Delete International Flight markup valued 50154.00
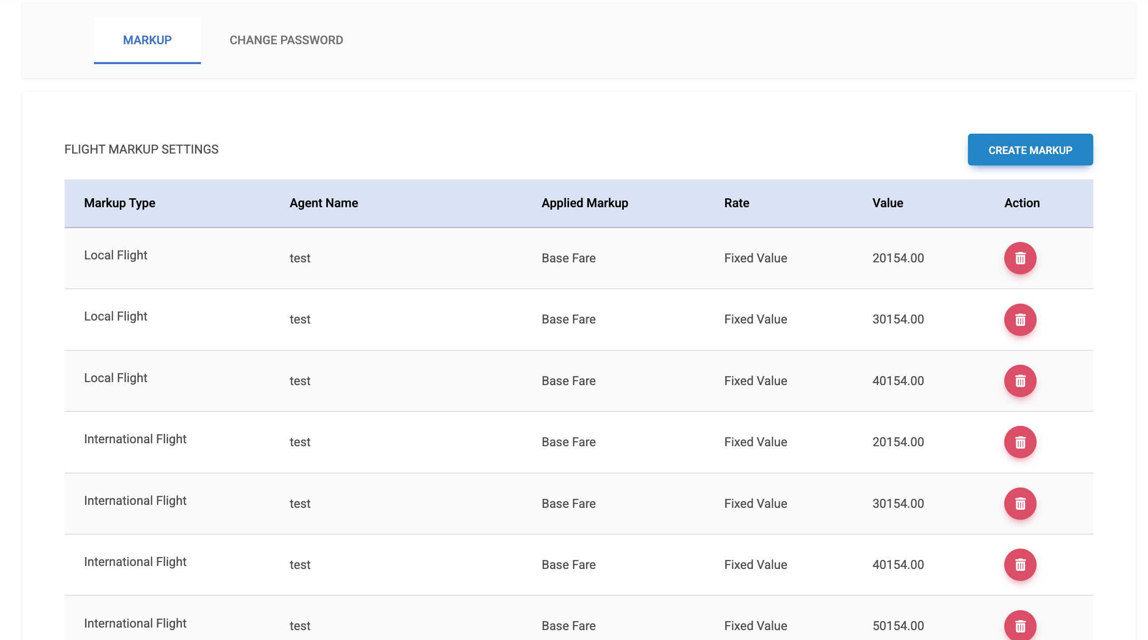The image size is (1148, 640). tap(1020, 625)
